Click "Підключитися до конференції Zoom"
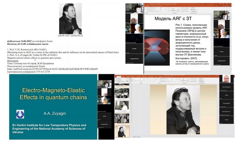Image resolution: width=239 pixels, height=142 pixels. (x=26, y=66)
